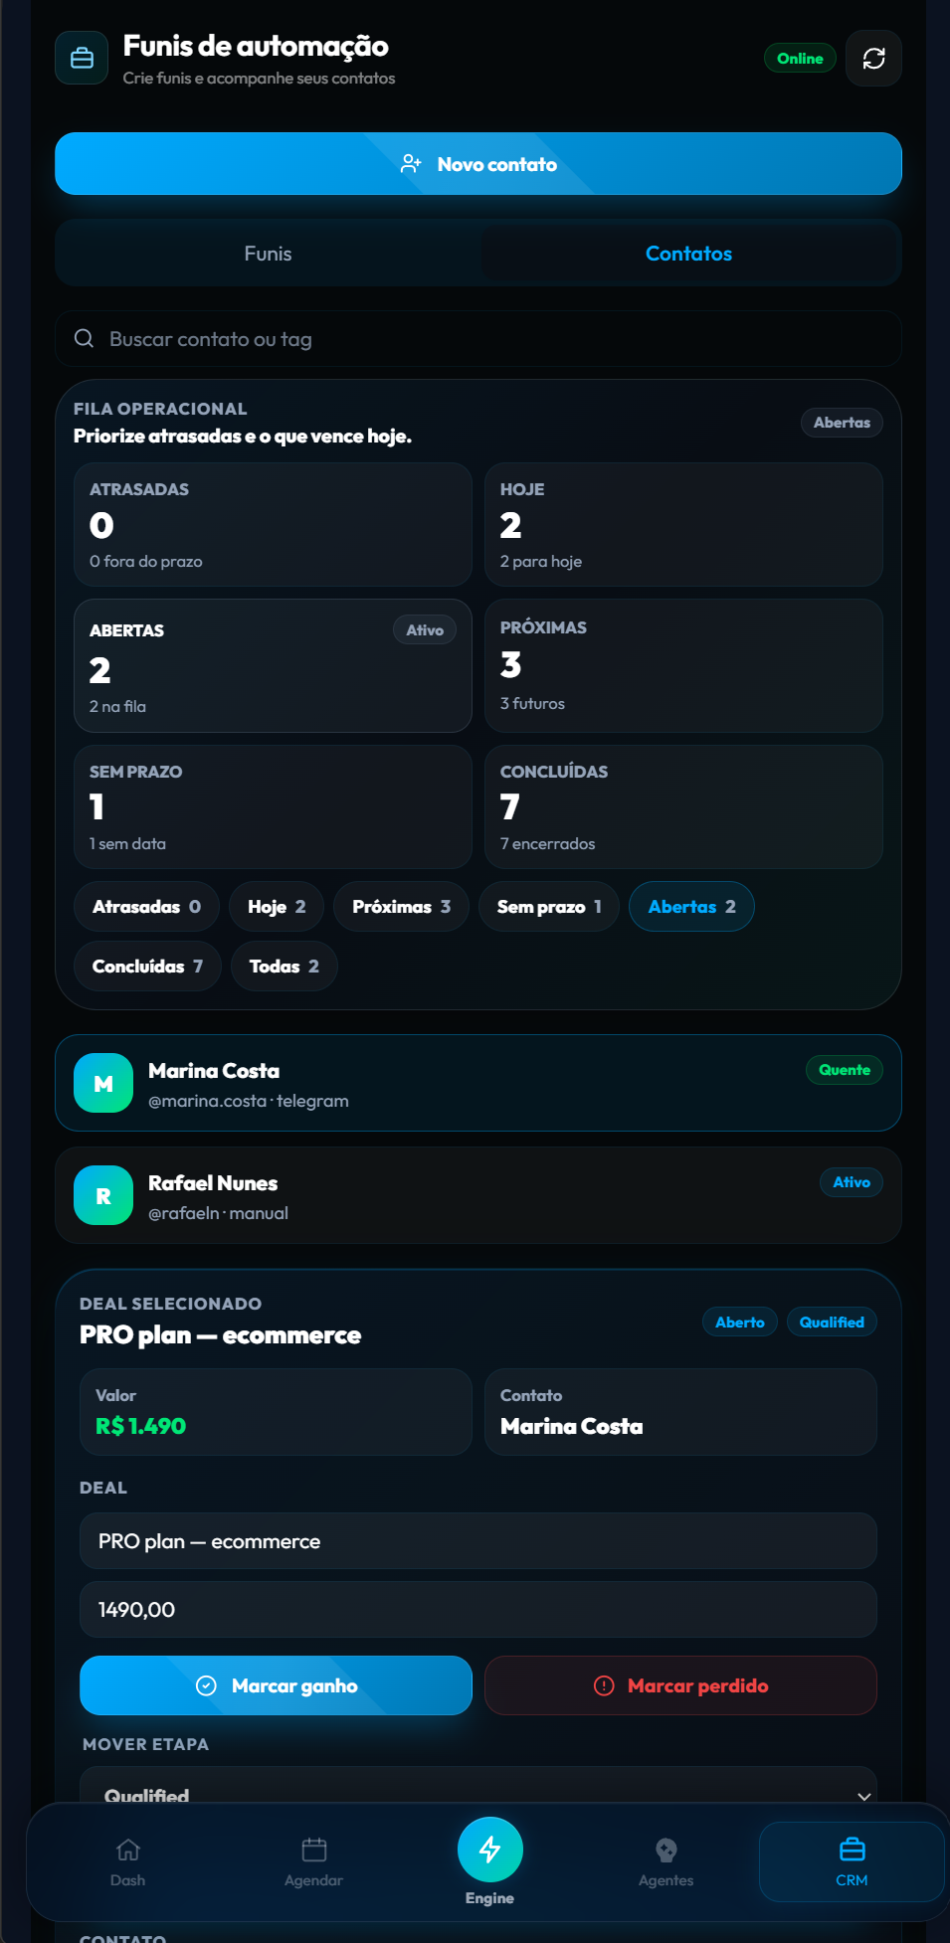Select the HOJE stat card
The height and width of the screenshot is (1943, 950).
pos(683,525)
